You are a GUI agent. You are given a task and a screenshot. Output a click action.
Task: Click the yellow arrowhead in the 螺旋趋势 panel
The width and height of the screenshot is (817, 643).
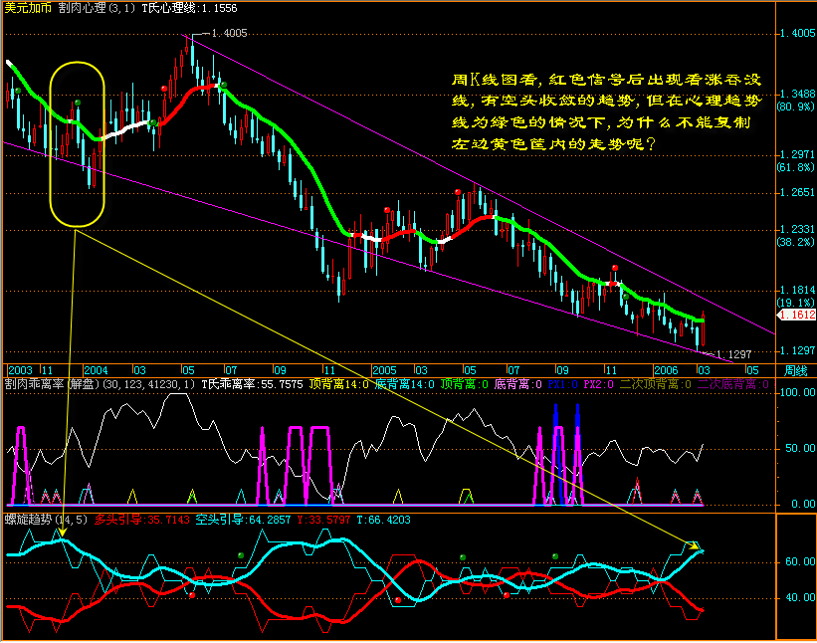pos(694,546)
